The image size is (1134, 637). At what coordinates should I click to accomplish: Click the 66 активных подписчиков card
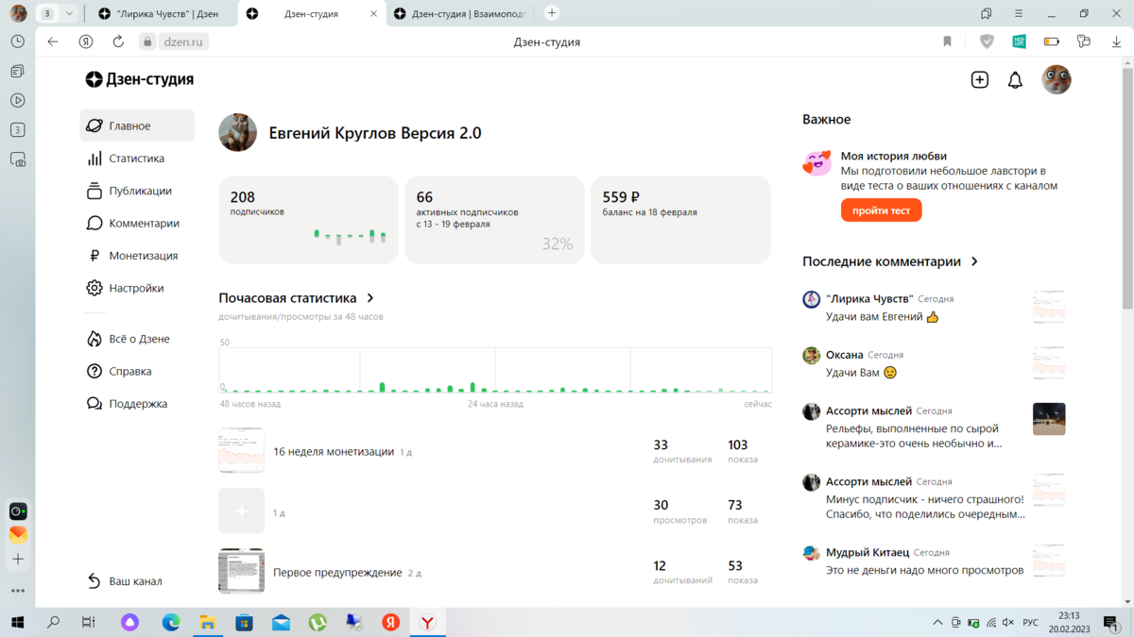pyautogui.click(x=494, y=220)
